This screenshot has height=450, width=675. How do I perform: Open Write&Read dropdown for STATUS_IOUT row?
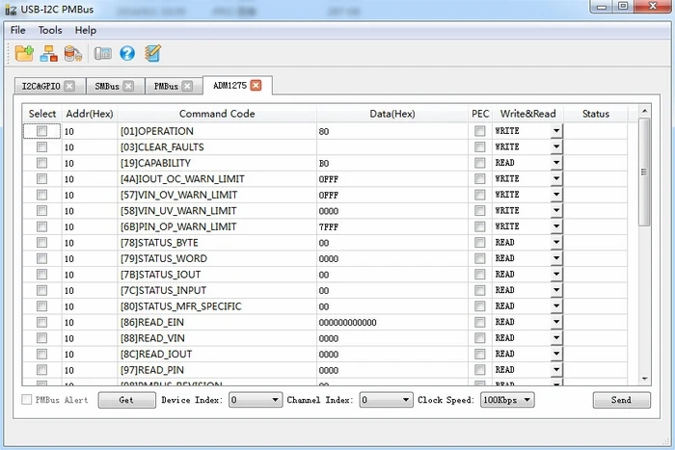556,274
